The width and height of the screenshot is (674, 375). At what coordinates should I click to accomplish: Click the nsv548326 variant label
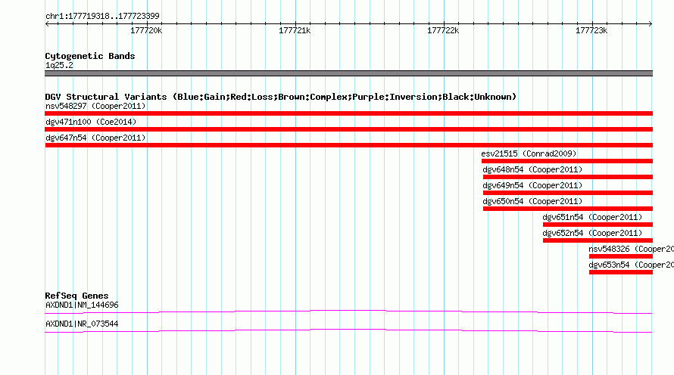point(631,249)
